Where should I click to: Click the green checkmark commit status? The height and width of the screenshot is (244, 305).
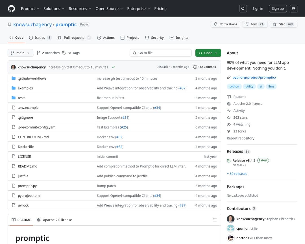[x=113, y=67]
